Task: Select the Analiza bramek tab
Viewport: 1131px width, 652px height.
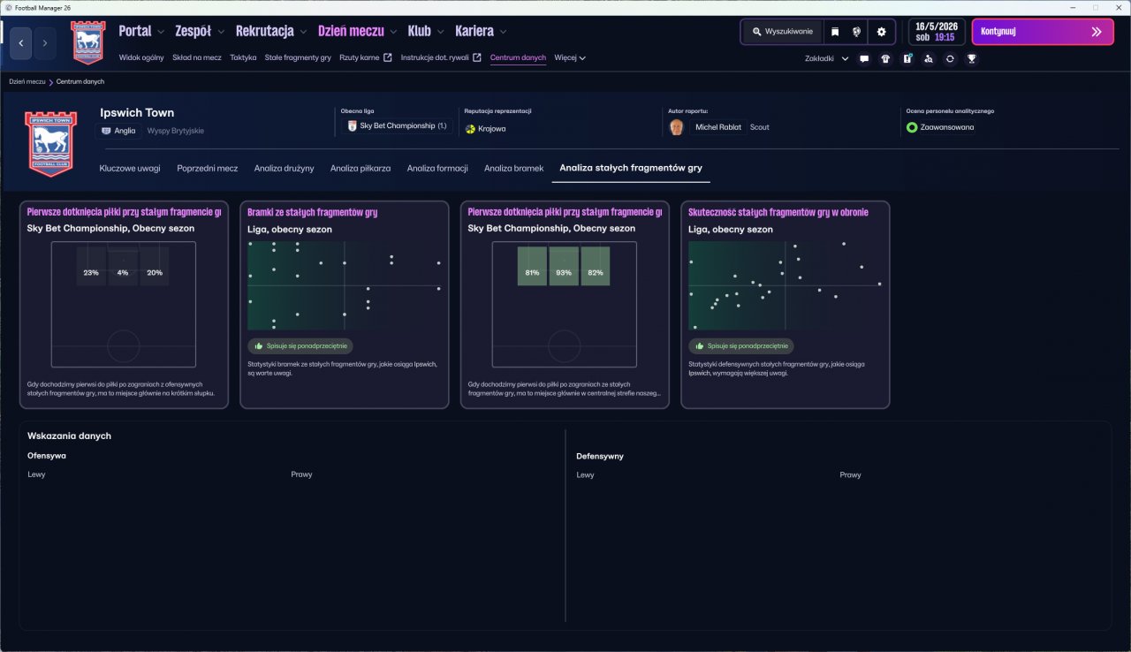Action: [x=514, y=168]
